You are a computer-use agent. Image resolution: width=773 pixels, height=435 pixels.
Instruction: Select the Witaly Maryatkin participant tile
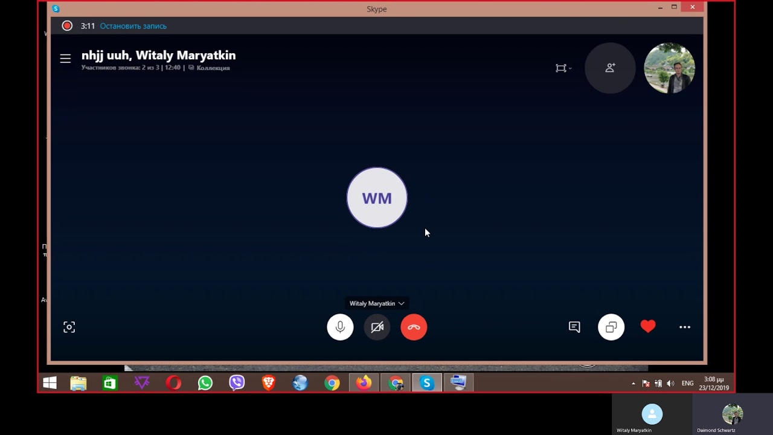pos(652,414)
